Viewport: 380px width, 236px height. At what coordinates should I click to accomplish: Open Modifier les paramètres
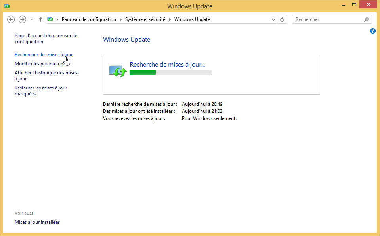pyautogui.click(x=39, y=64)
